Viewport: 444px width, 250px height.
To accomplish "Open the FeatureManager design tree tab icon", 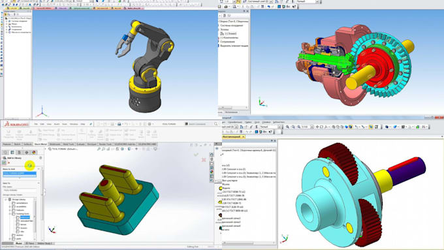I will click(x=5, y=152).
